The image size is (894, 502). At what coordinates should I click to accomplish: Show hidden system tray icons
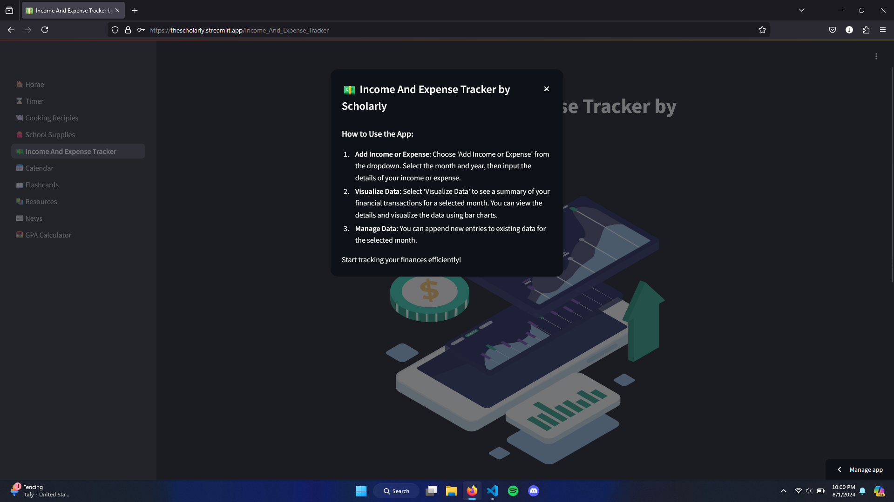784,491
